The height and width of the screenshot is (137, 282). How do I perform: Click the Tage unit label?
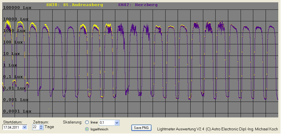(49, 127)
